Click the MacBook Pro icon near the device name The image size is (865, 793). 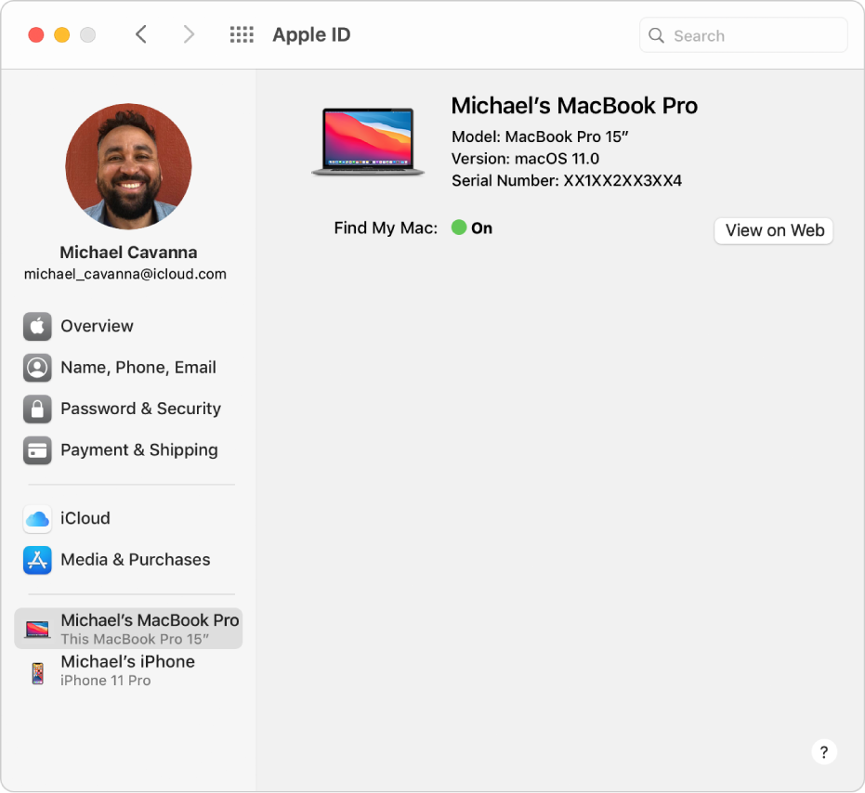[368, 139]
